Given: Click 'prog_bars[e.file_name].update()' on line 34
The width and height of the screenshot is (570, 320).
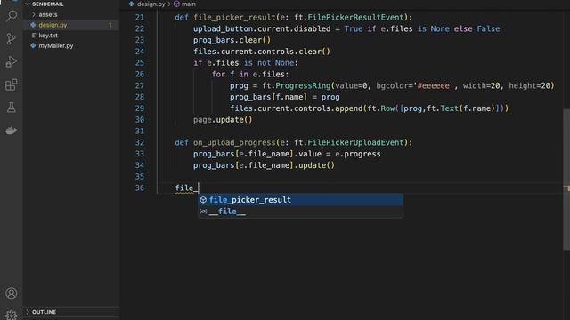Looking at the screenshot, I should pos(264,165).
